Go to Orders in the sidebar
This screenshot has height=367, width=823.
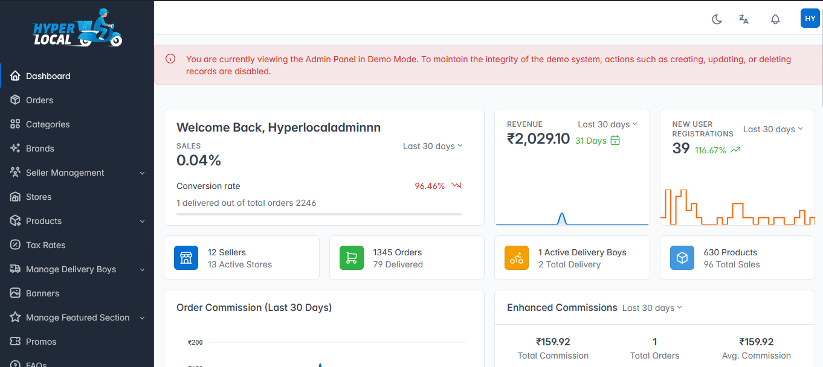point(39,100)
